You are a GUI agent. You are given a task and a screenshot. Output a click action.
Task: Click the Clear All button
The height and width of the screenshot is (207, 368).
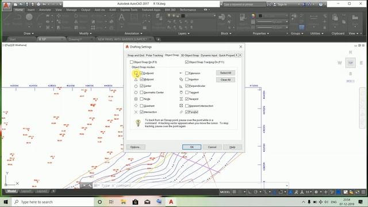coord(225,80)
